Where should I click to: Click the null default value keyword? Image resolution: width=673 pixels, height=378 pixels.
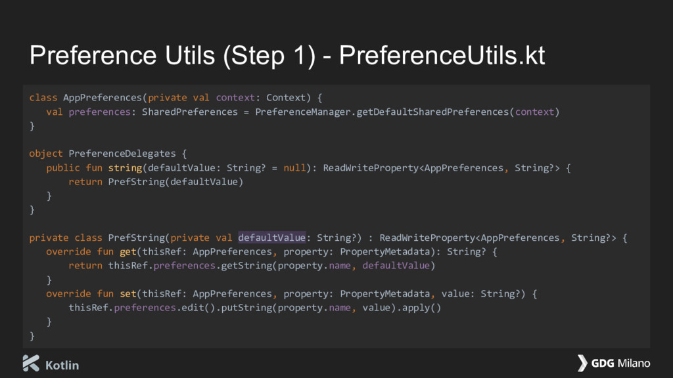click(294, 168)
